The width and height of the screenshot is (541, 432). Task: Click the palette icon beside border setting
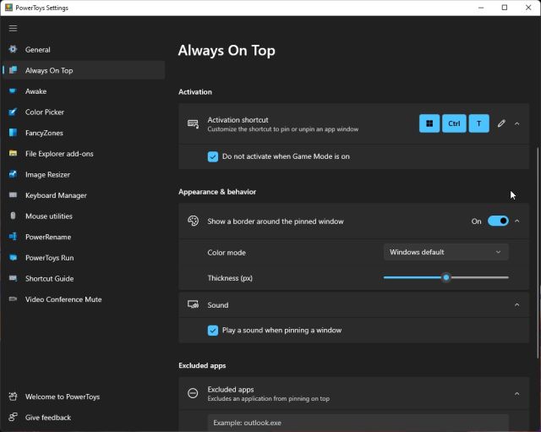coord(193,221)
